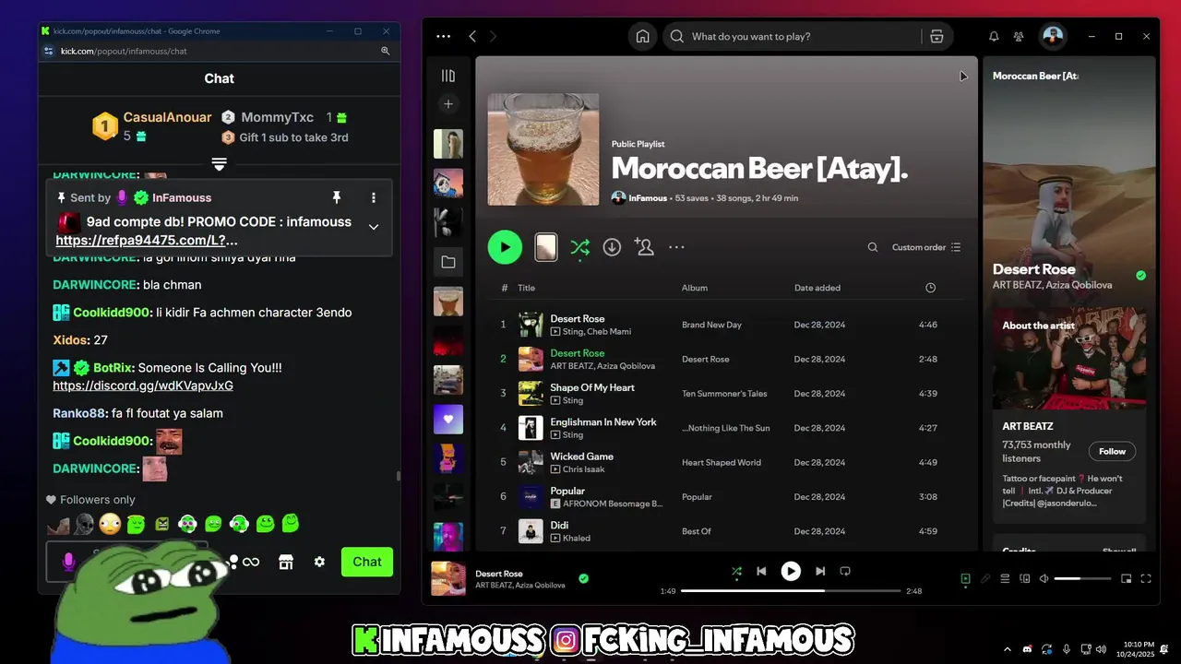
Task: Click the Kick chat scrollbar
Action: [x=398, y=475]
